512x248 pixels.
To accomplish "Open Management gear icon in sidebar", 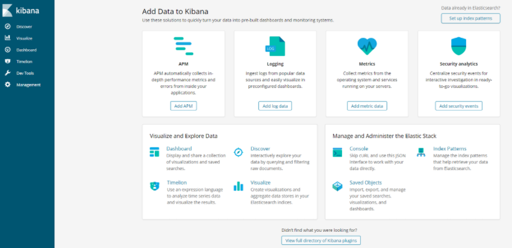I will [x=7, y=85].
